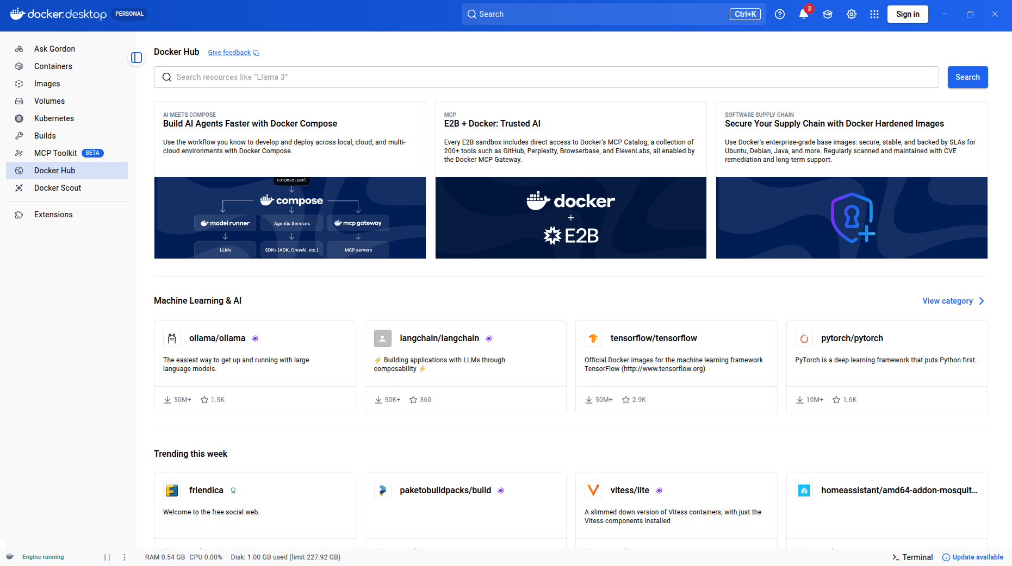Image resolution: width=1012 pixels, height=566 pixels.
Task: Open the engine options three-dot menu
Action: (125, 557)
